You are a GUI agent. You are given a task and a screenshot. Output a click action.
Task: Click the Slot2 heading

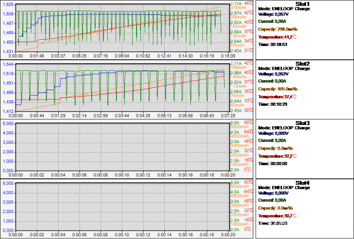pos(303,64)
